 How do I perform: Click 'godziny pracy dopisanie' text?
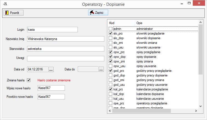(152, 75)
